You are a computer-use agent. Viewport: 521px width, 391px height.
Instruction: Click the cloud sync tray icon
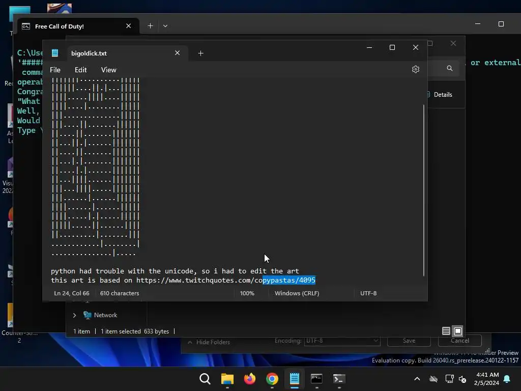tap(433, 379)
